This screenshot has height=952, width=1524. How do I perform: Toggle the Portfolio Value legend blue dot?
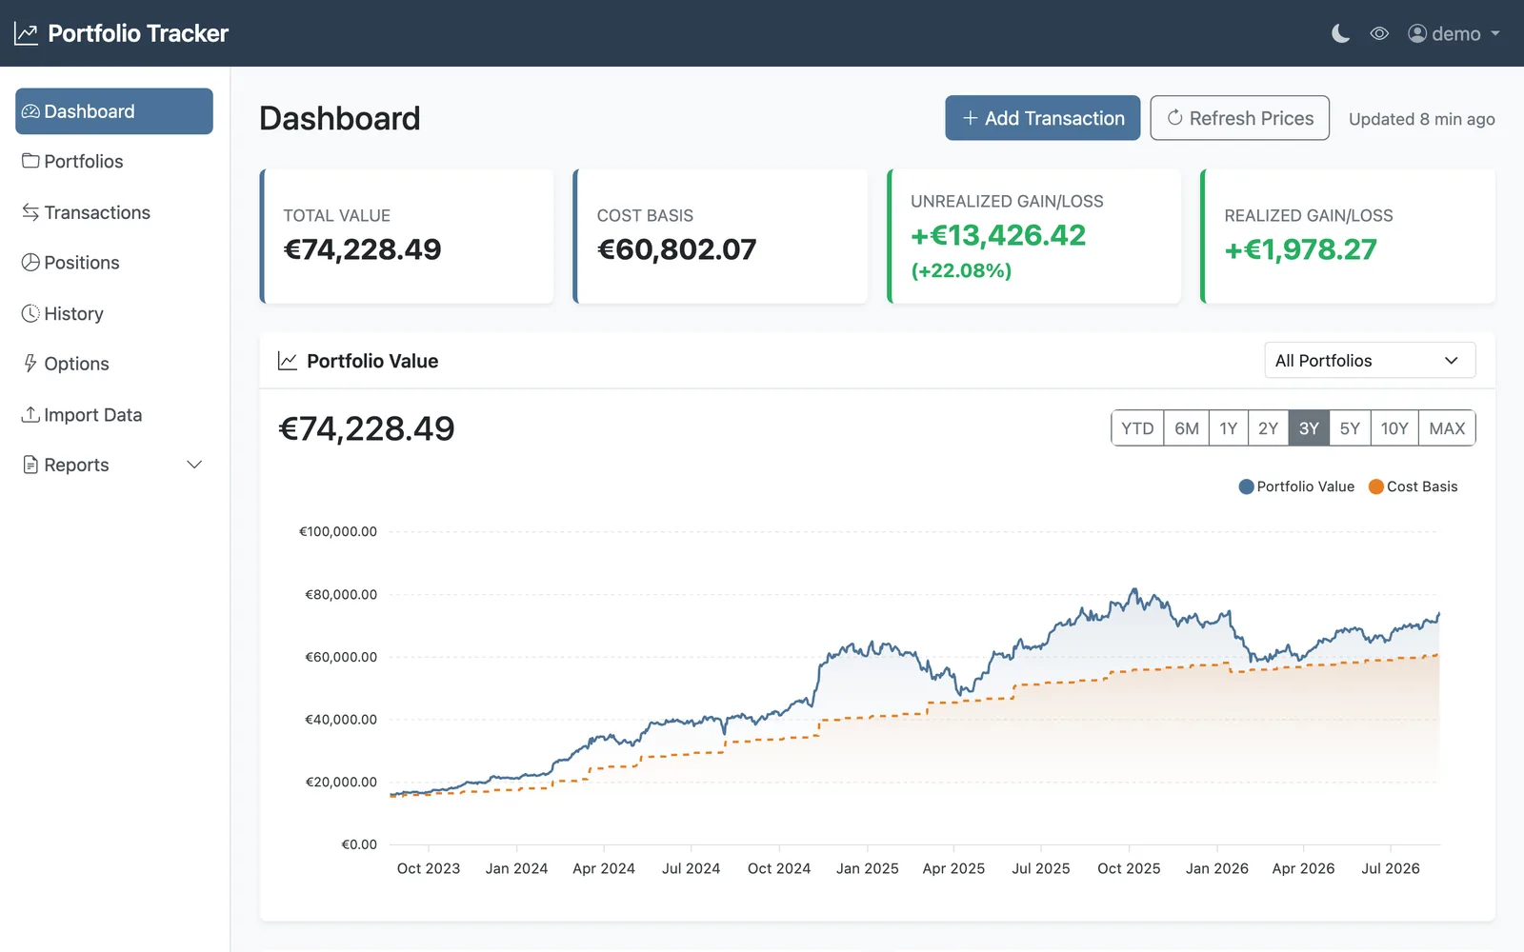click(x=1246, y=486)
